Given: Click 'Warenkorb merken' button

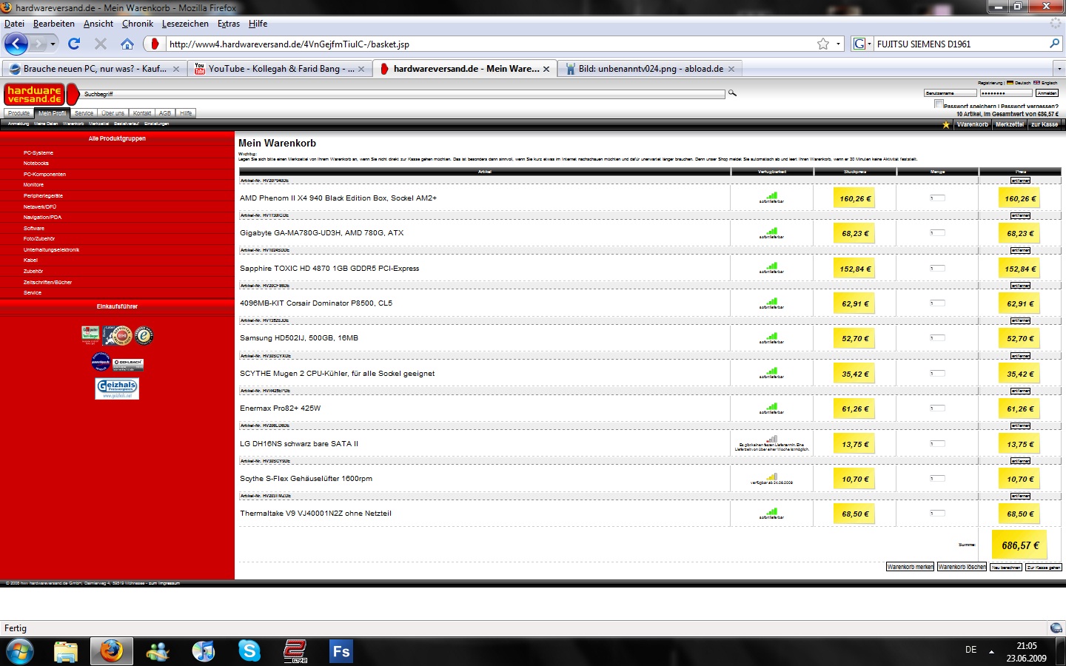Looking at the screenshot, I should tap(911, 567).
